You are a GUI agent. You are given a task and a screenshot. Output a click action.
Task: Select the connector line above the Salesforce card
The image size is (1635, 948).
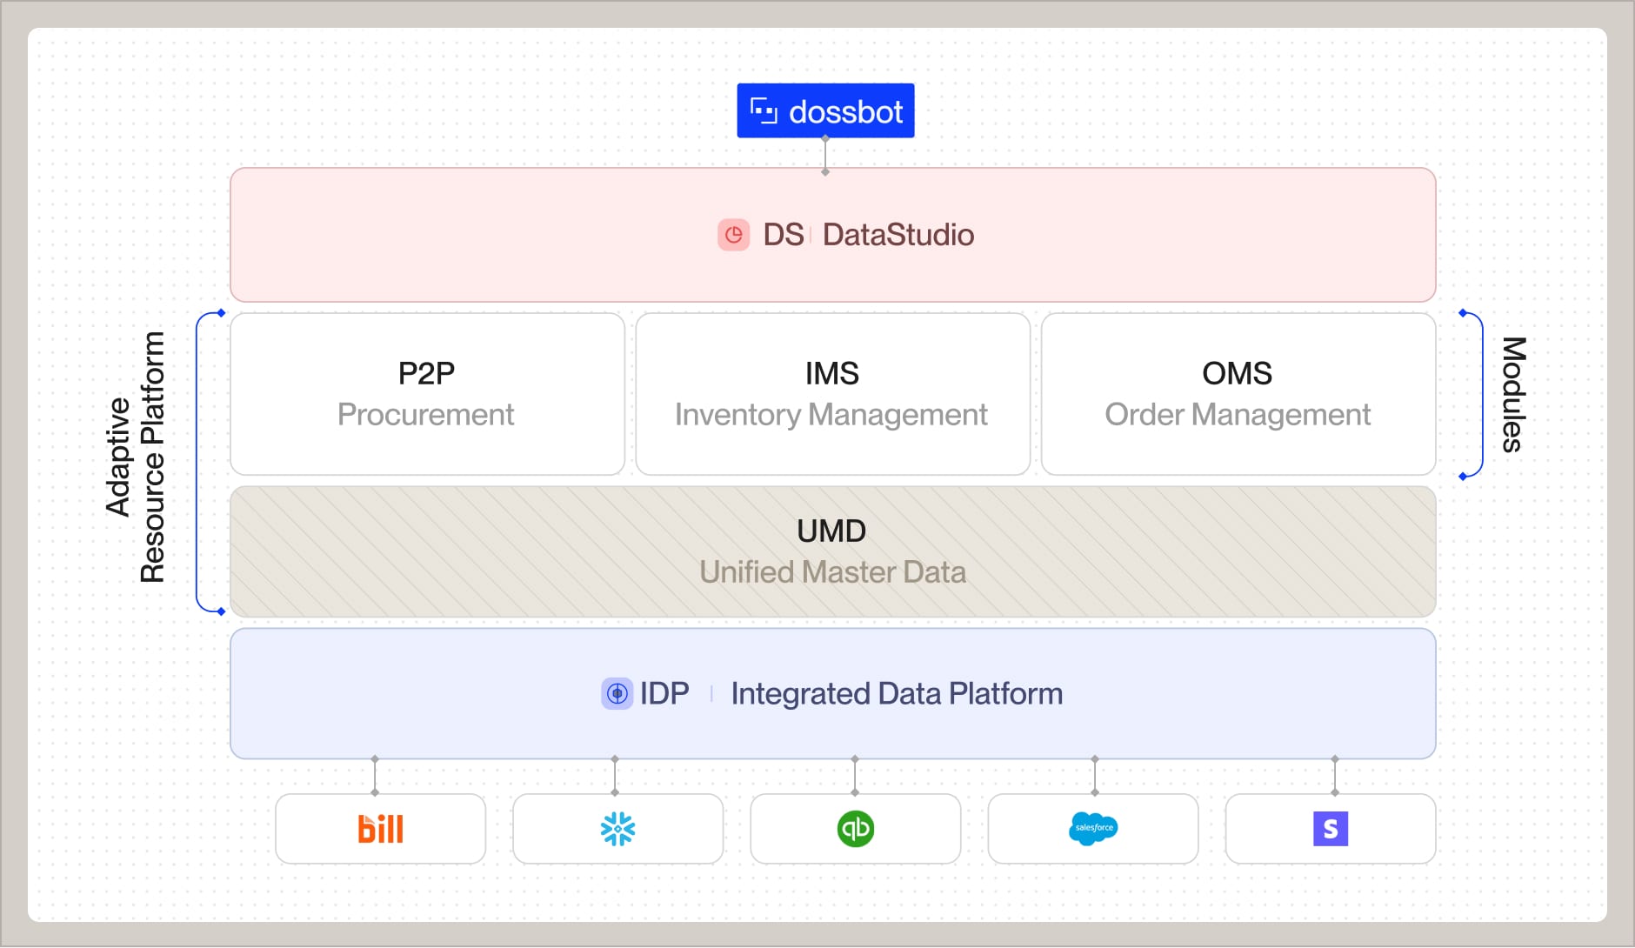[1093, 778]
